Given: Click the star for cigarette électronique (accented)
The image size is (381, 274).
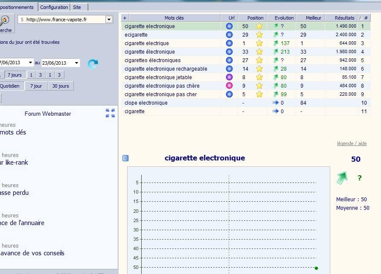Looking at the screenshot, I should pos(259,51).
